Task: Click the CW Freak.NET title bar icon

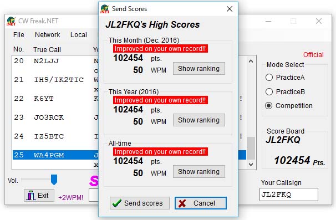Action: tap(11, 21)
